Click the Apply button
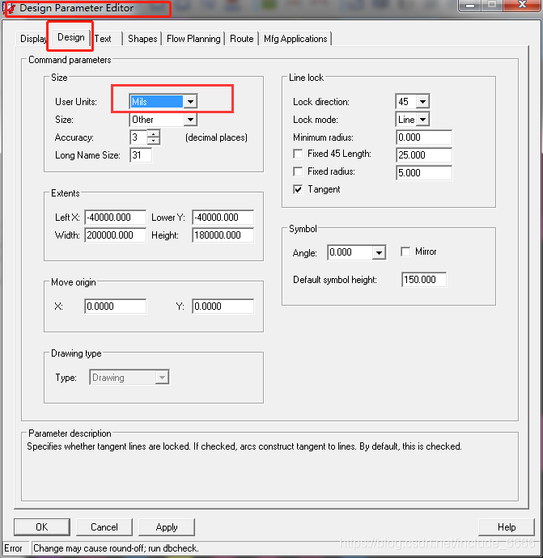This screenshot has width=543, height=558. [167, 527]
